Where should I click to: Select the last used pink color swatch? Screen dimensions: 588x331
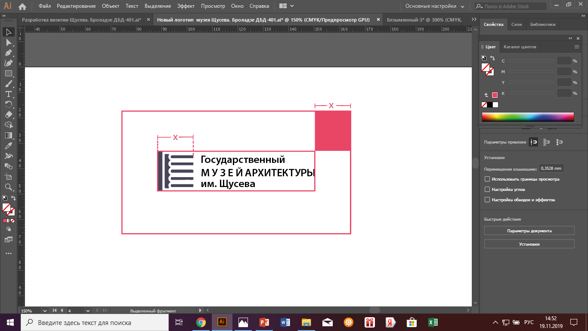pos(495,95)
